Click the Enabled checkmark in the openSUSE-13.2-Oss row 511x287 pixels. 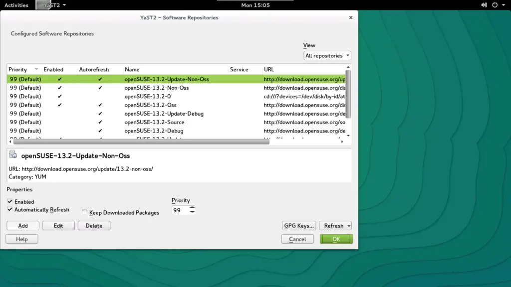[x=60, y=105]
